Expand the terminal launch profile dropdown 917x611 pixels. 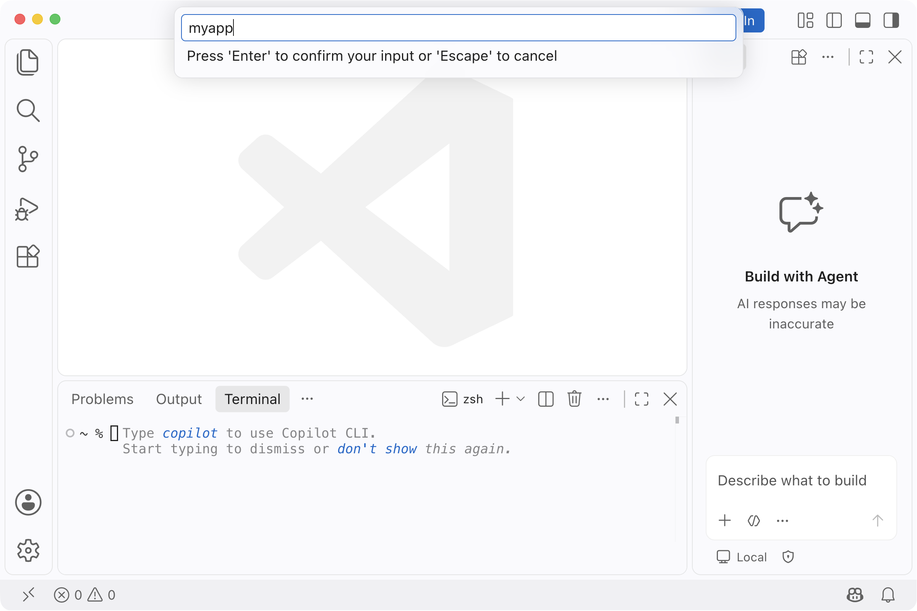[520, 399]
